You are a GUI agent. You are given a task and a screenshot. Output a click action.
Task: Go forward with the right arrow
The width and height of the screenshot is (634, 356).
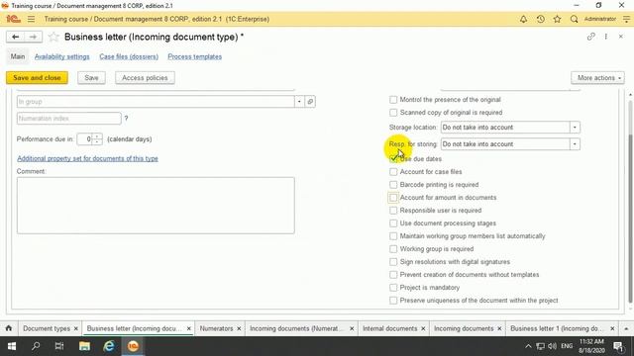click(33, 37)
